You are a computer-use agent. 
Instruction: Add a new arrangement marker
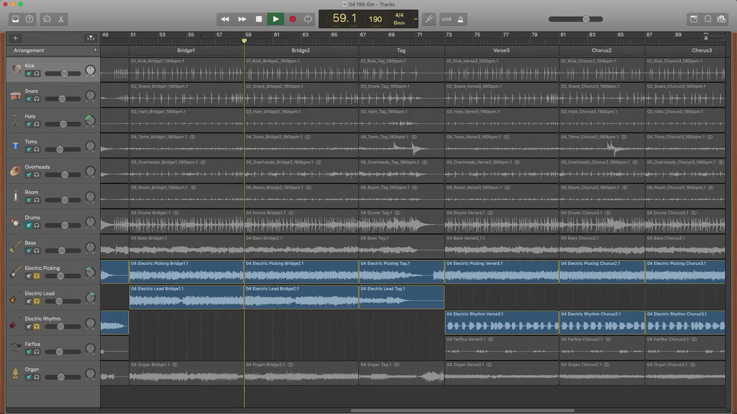coord(95,50)
